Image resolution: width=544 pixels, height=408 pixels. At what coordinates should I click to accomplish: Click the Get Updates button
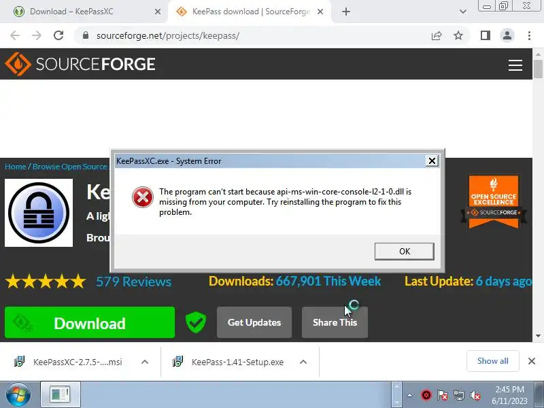[254, 322]
